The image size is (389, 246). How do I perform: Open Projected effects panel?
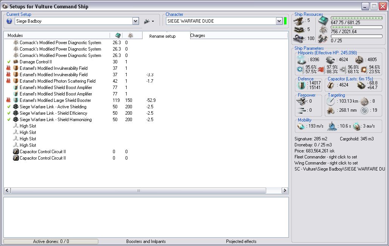(241, 241)
